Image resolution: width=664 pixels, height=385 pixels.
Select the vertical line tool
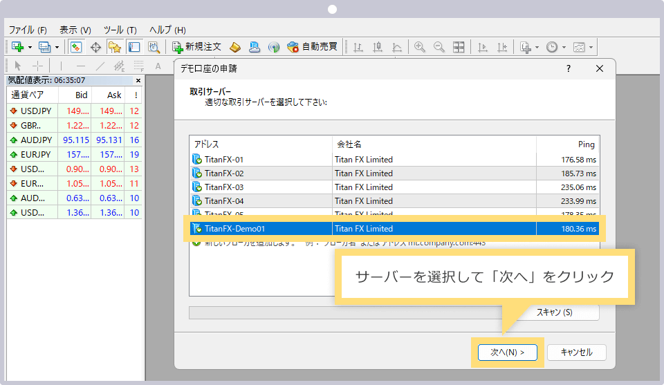61,66
